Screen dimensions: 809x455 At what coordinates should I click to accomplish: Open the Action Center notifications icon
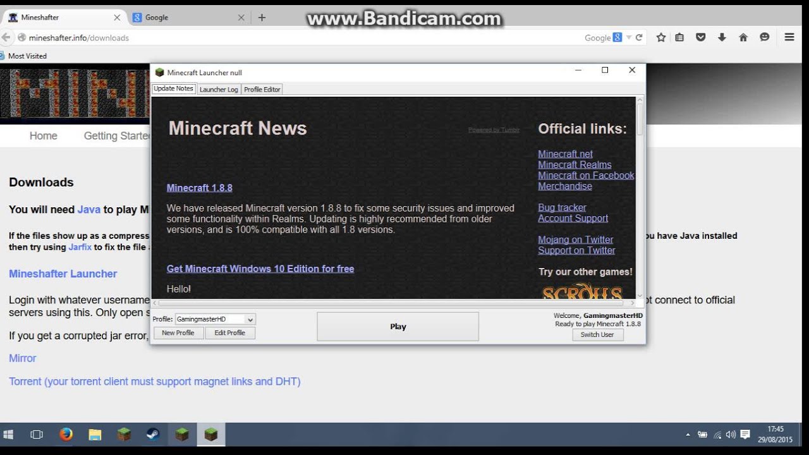point(745,435)
